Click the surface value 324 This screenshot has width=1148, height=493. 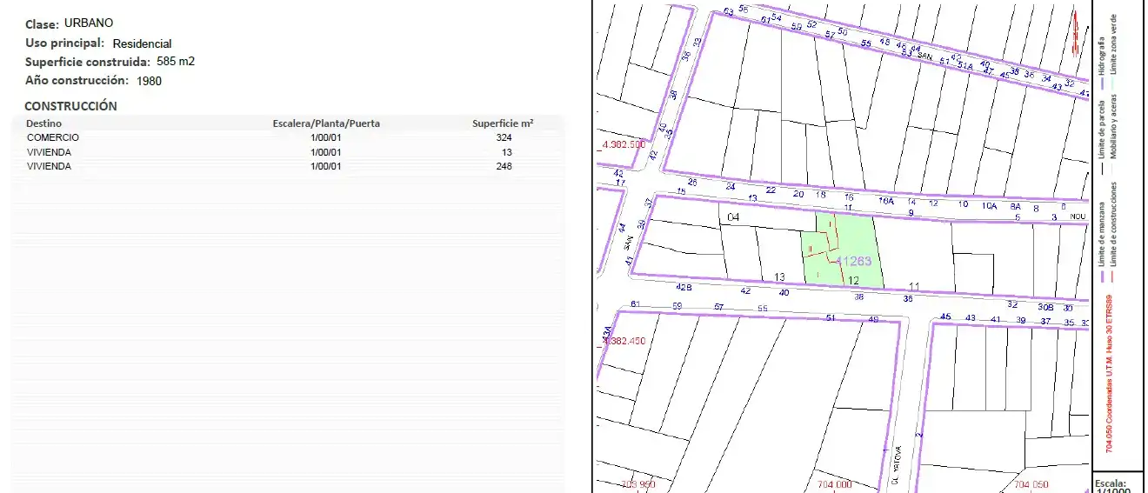[x=504, y=137]
